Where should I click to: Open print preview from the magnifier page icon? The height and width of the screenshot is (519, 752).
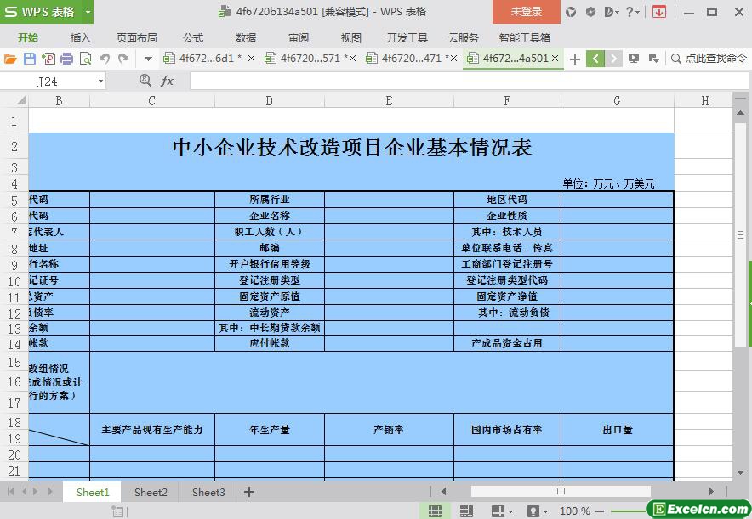85,59
